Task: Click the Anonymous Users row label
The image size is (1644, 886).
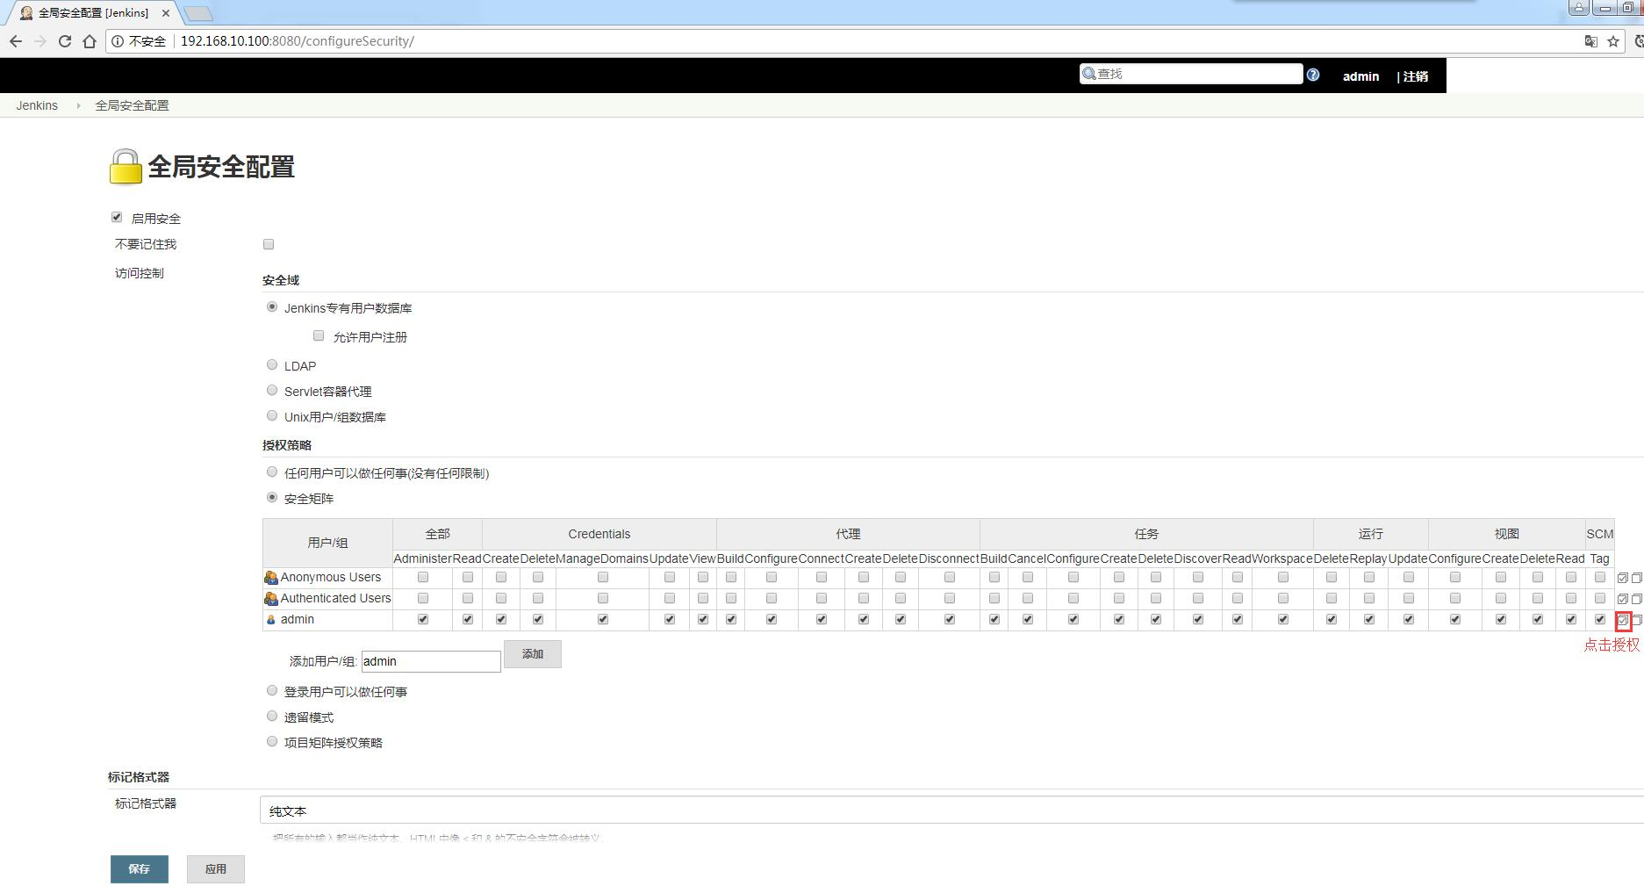Action: click(x=331, y=577)
